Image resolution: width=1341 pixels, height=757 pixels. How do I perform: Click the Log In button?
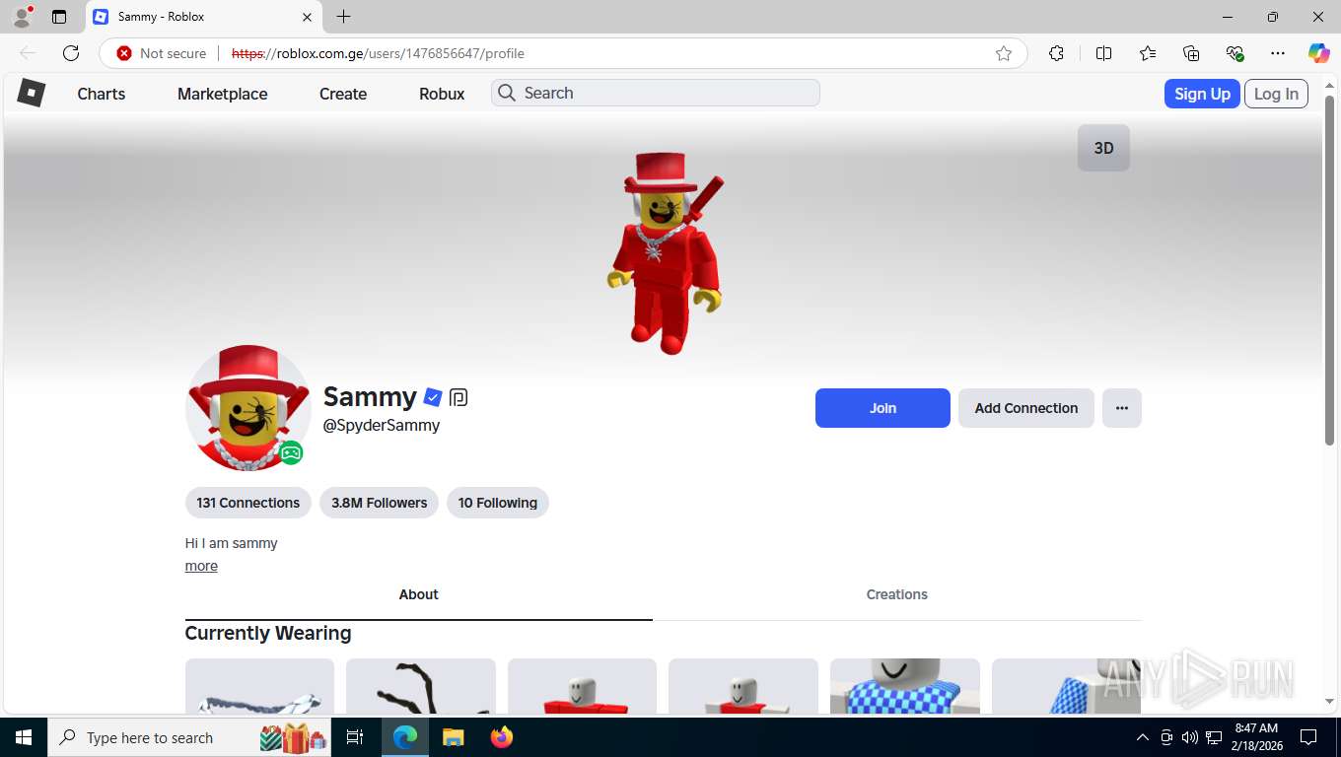coord(1276,94)
